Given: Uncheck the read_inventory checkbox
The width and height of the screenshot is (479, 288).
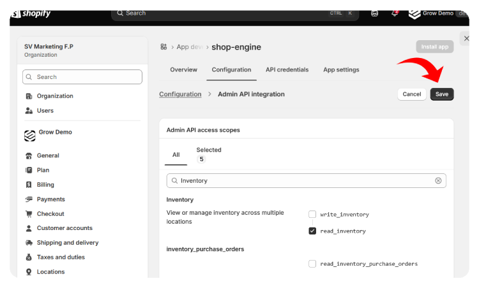Looking at the screenshot, I should 312,231.
